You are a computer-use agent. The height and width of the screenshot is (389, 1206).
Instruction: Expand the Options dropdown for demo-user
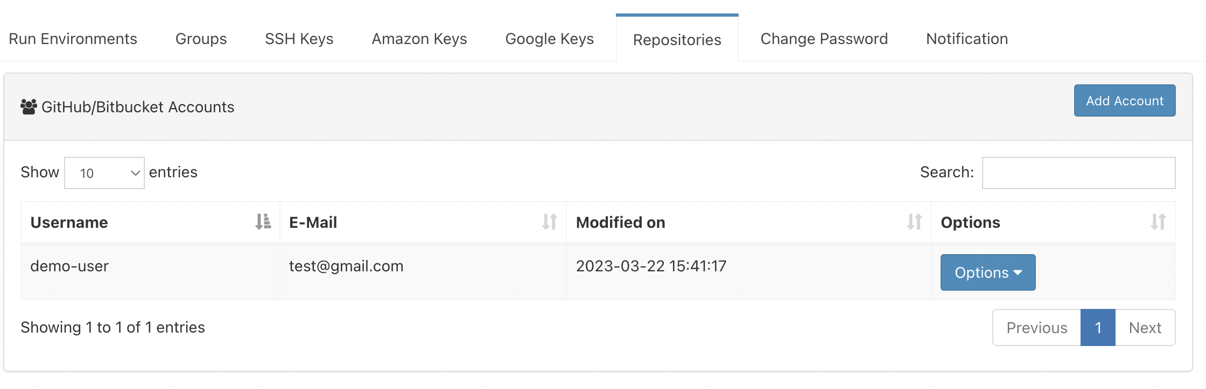(x=988, y=272)
